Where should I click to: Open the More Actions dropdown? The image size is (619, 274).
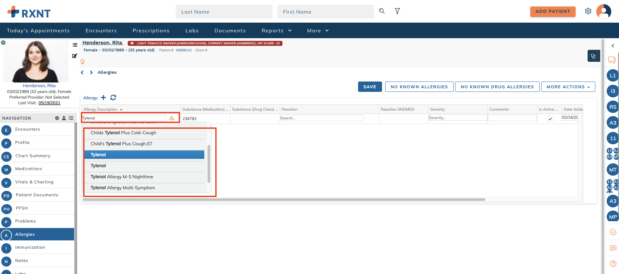click(x=568, y=87)
